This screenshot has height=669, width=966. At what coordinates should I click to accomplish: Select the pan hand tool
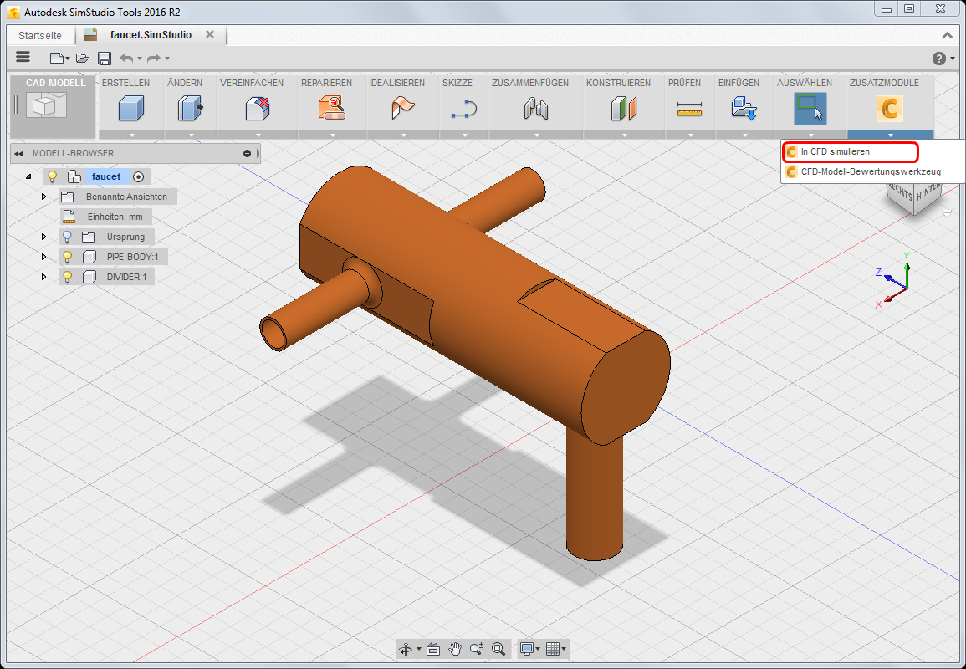pyautogui.click(x=455, y=649)
